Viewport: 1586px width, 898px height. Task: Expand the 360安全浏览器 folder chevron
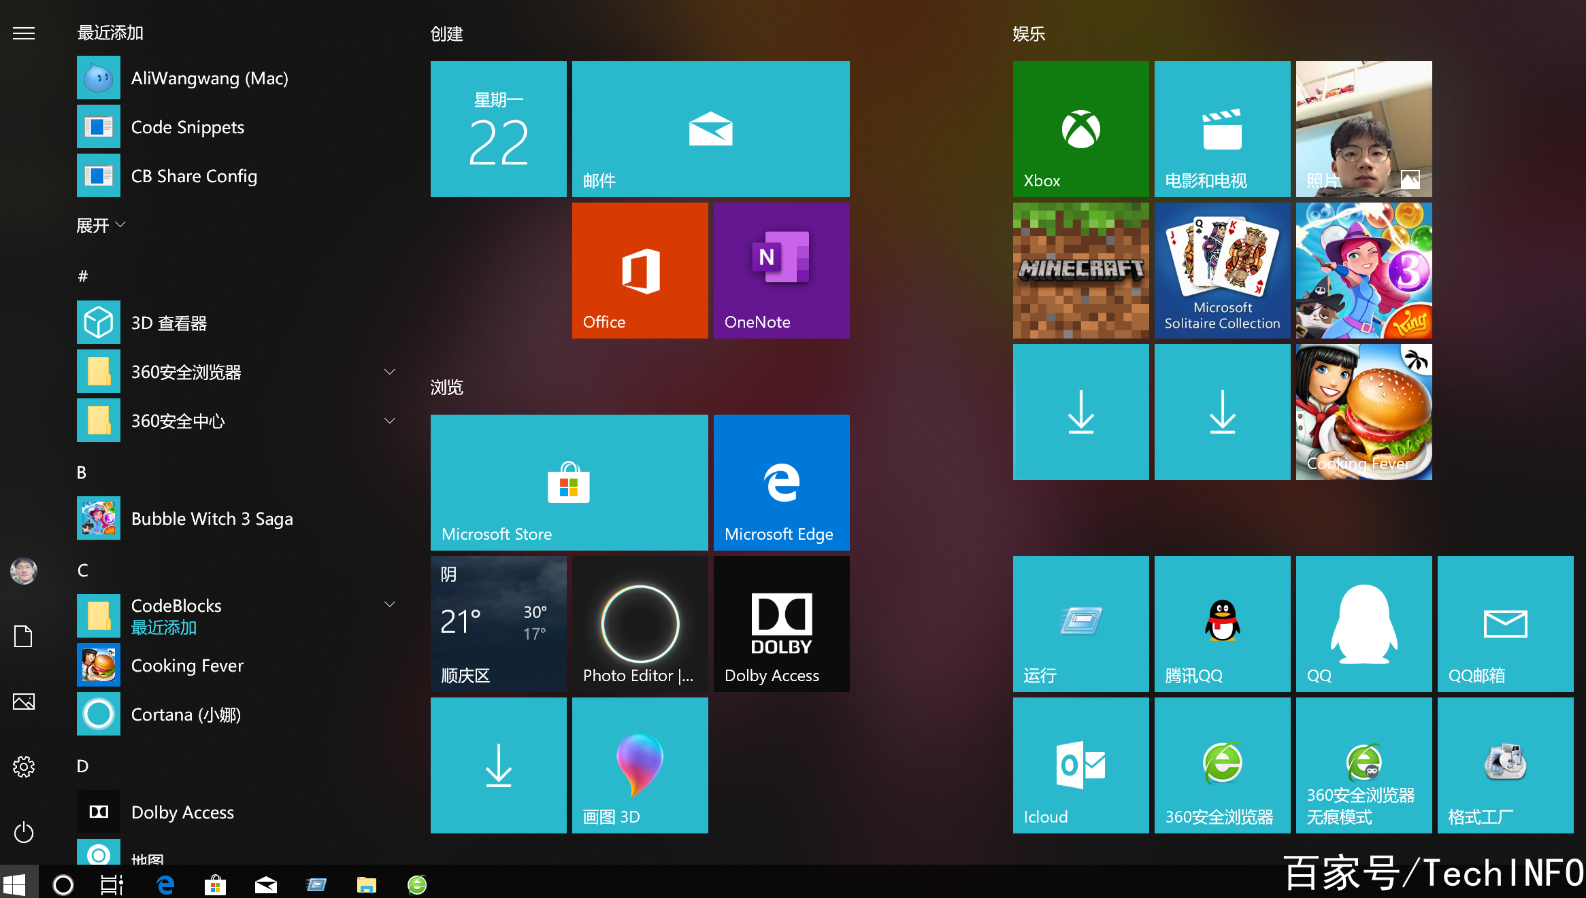[x=390, y=372]
